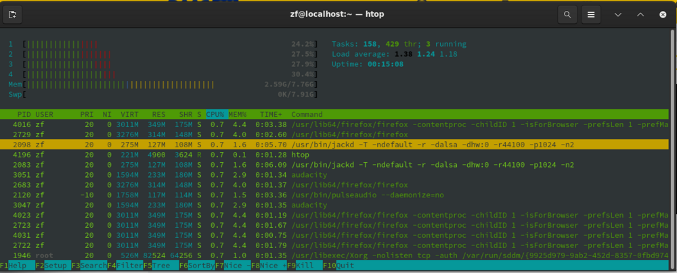The image size is (677, 273).
Task: Sort by PRI column header
Action: 87,114
